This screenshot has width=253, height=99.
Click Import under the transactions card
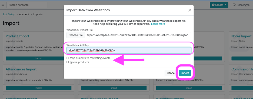(x=189, y=88)
